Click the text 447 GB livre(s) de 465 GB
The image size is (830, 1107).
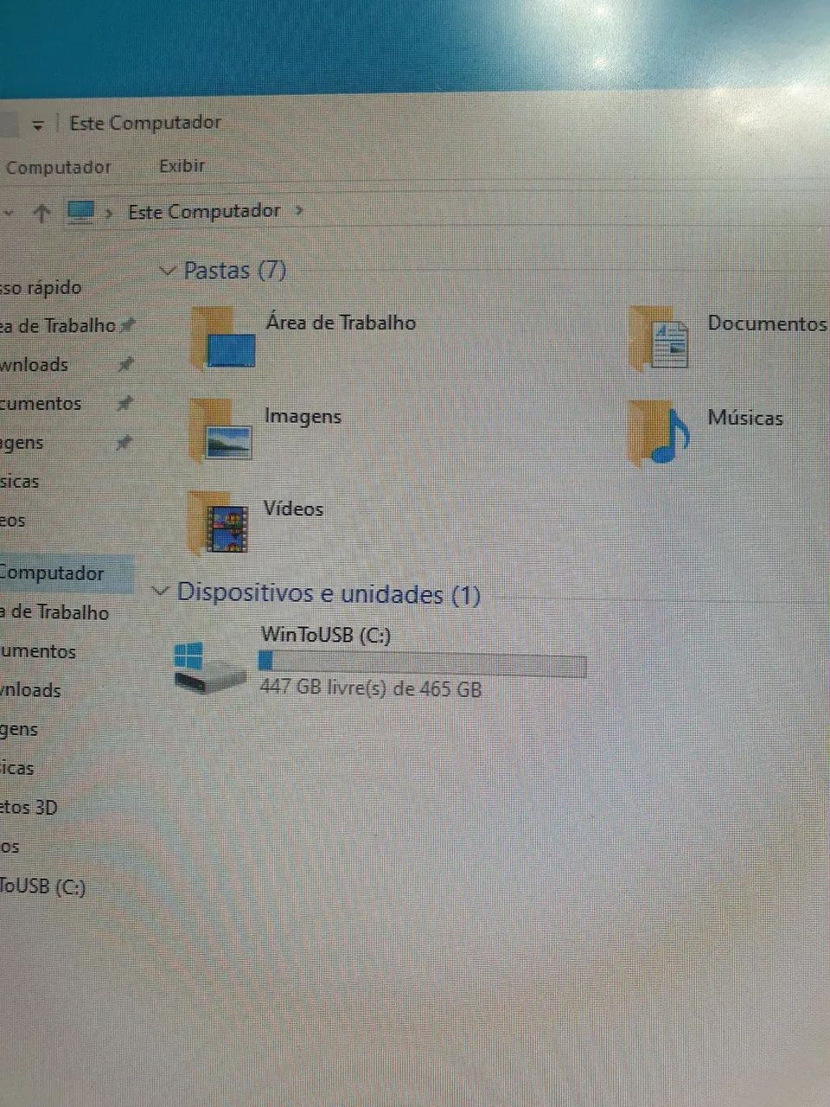371,688
